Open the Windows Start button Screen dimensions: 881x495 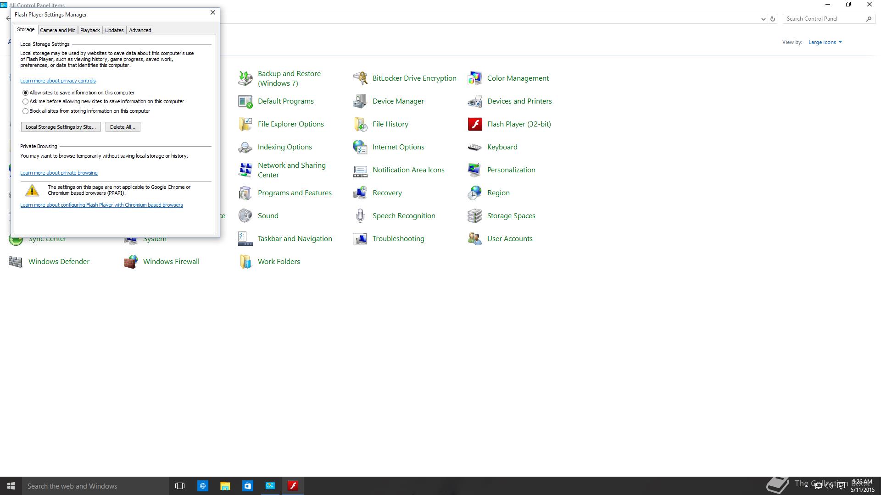point(11,486)
